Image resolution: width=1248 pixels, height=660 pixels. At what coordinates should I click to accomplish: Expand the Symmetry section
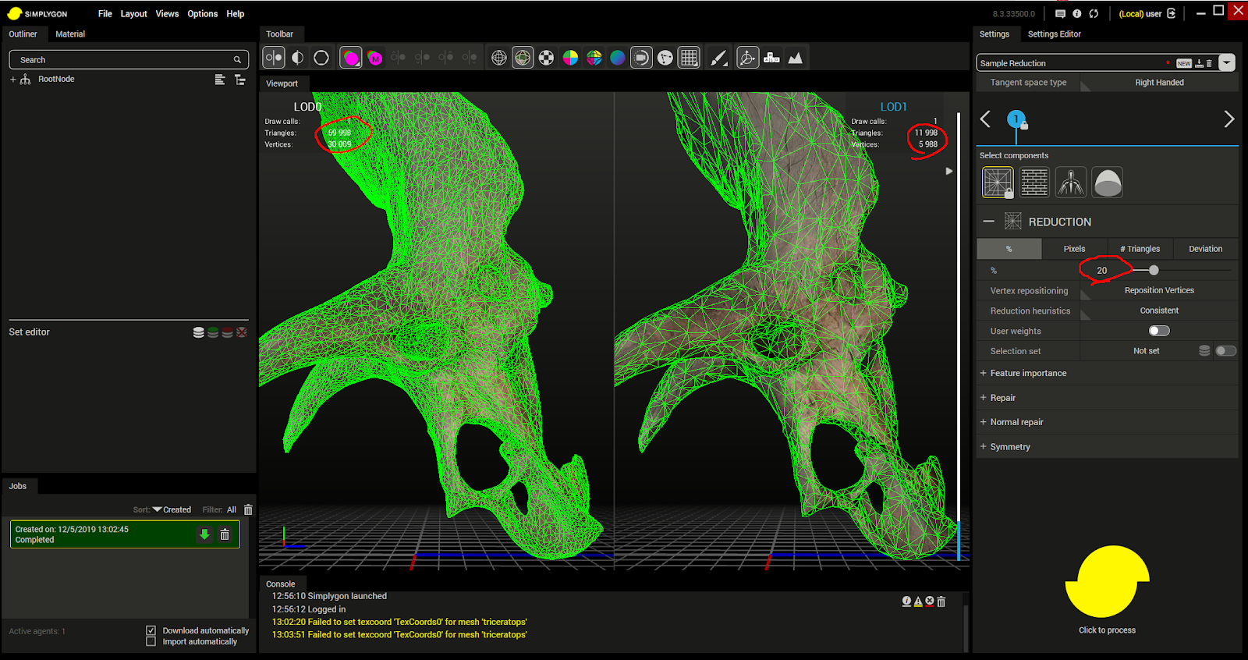click(983, 447)
